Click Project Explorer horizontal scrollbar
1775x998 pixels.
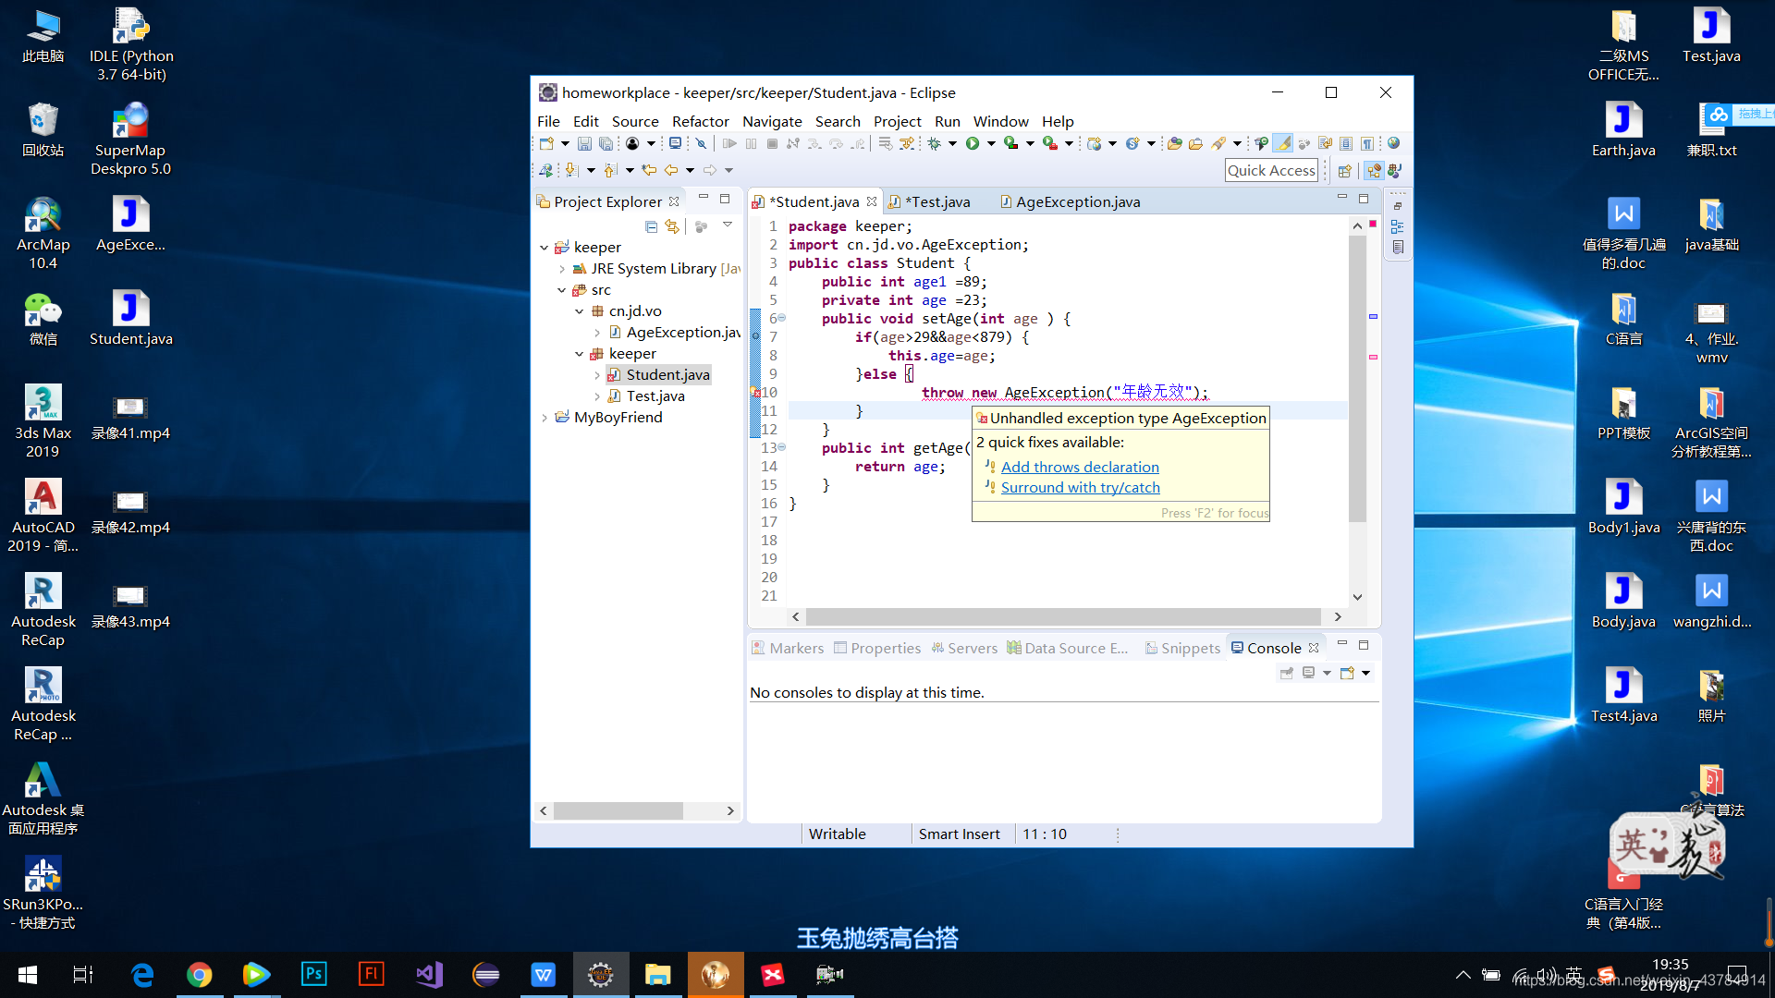pos(618,810)
